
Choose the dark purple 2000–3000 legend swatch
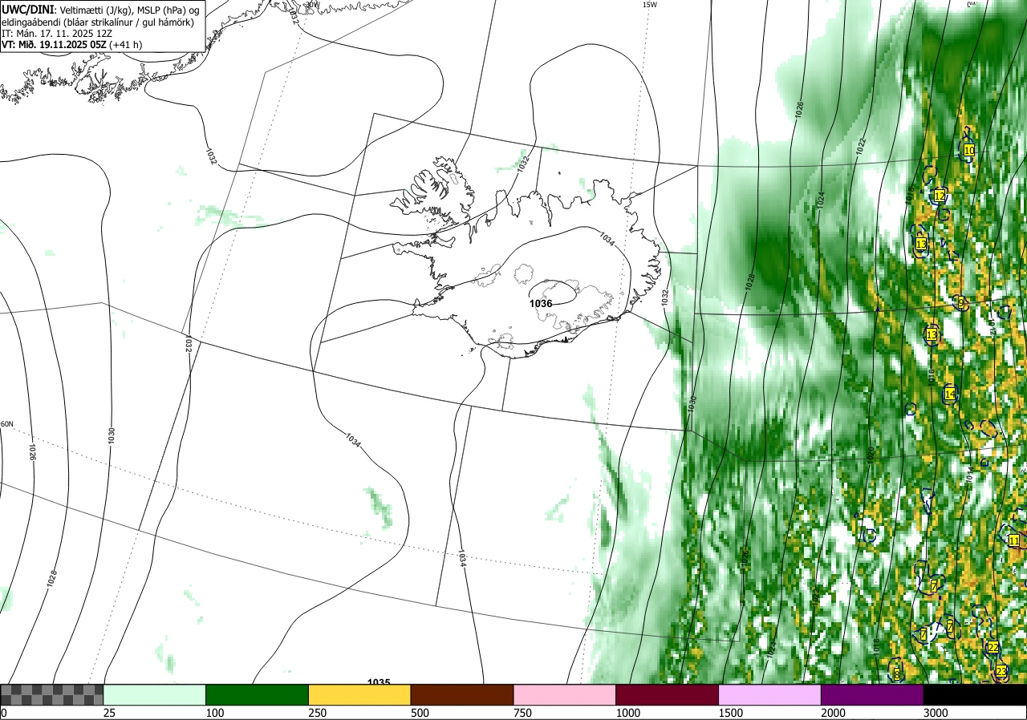pos(872,694)
